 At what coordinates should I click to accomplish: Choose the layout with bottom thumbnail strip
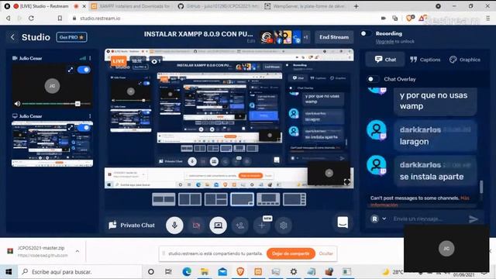(268, 200)
